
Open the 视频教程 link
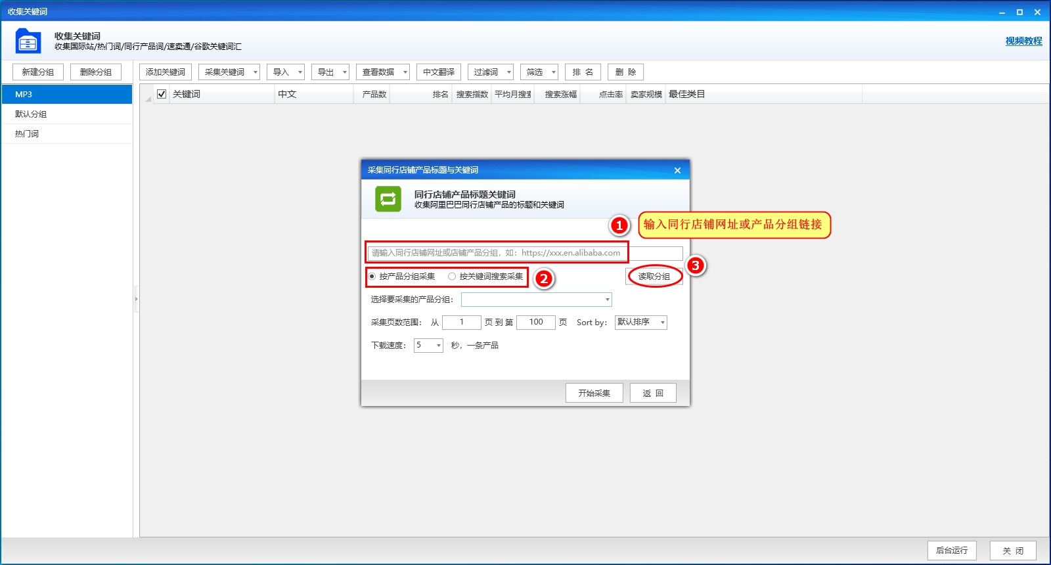click(x=1023, y=41)
